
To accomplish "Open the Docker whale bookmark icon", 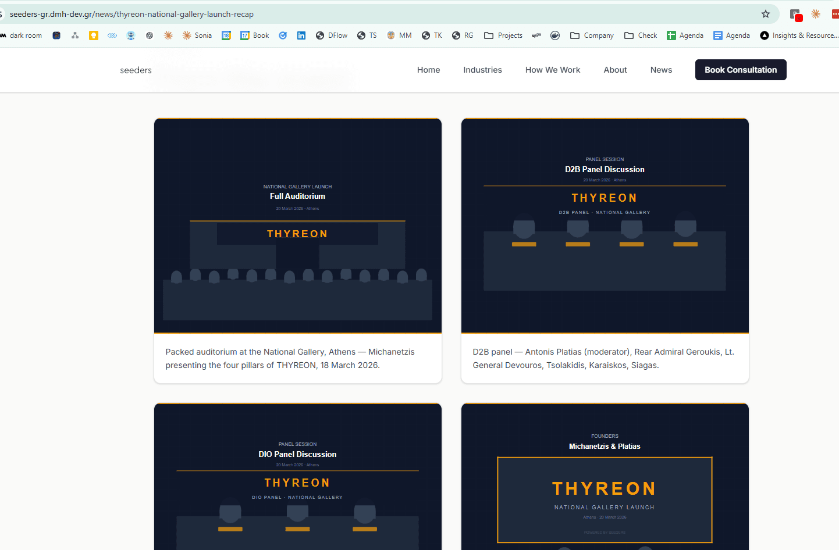I will pos(555,35).
